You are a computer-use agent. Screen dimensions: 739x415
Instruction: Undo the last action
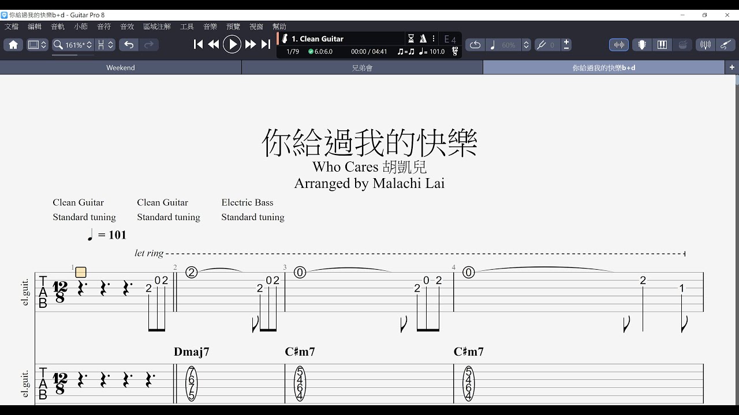click(x=129, y=45)
